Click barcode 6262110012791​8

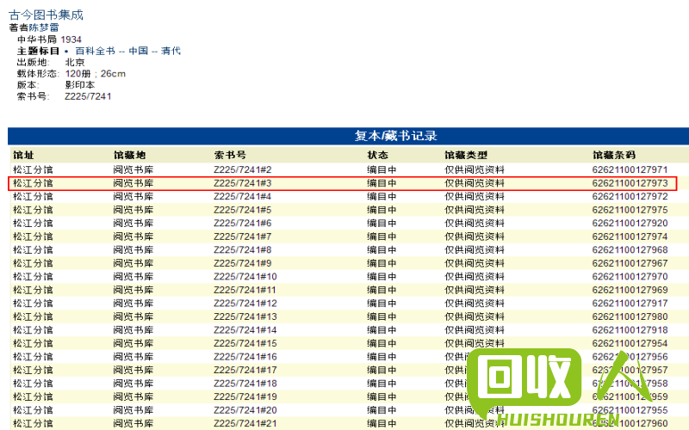click(x=630, y=330)
